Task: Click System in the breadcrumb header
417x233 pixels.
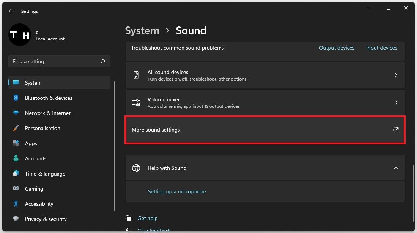Action: (142, 31)
